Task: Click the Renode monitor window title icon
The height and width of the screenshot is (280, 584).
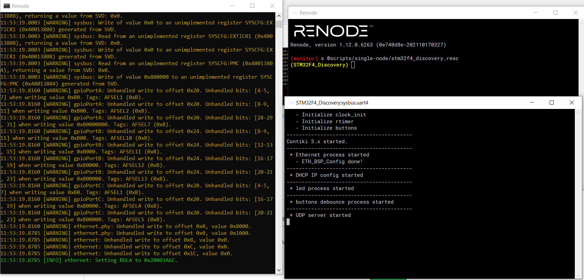Action: coord(295,13)
